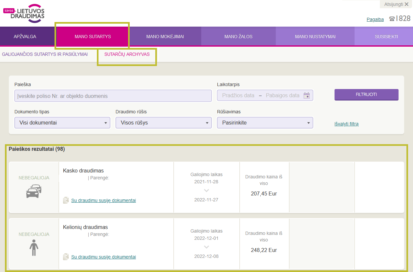Open the Draudimo rūšis dropdown
The height and width of the screenshot is (272, 413).
(x=163, y=123)
